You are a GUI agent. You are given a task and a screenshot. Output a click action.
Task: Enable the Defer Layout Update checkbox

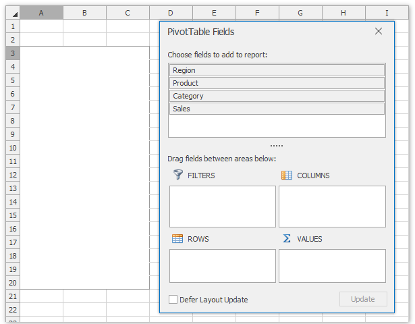tap(173, 299)
